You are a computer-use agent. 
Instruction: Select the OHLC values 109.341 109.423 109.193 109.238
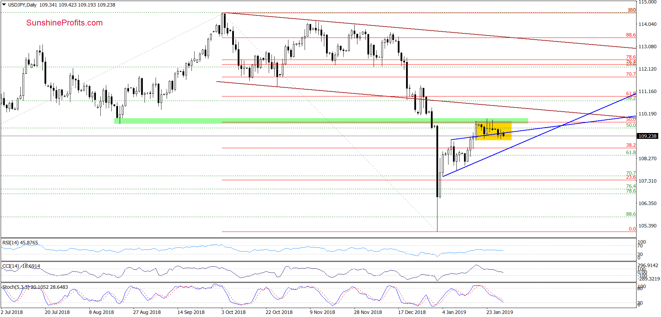77,5
